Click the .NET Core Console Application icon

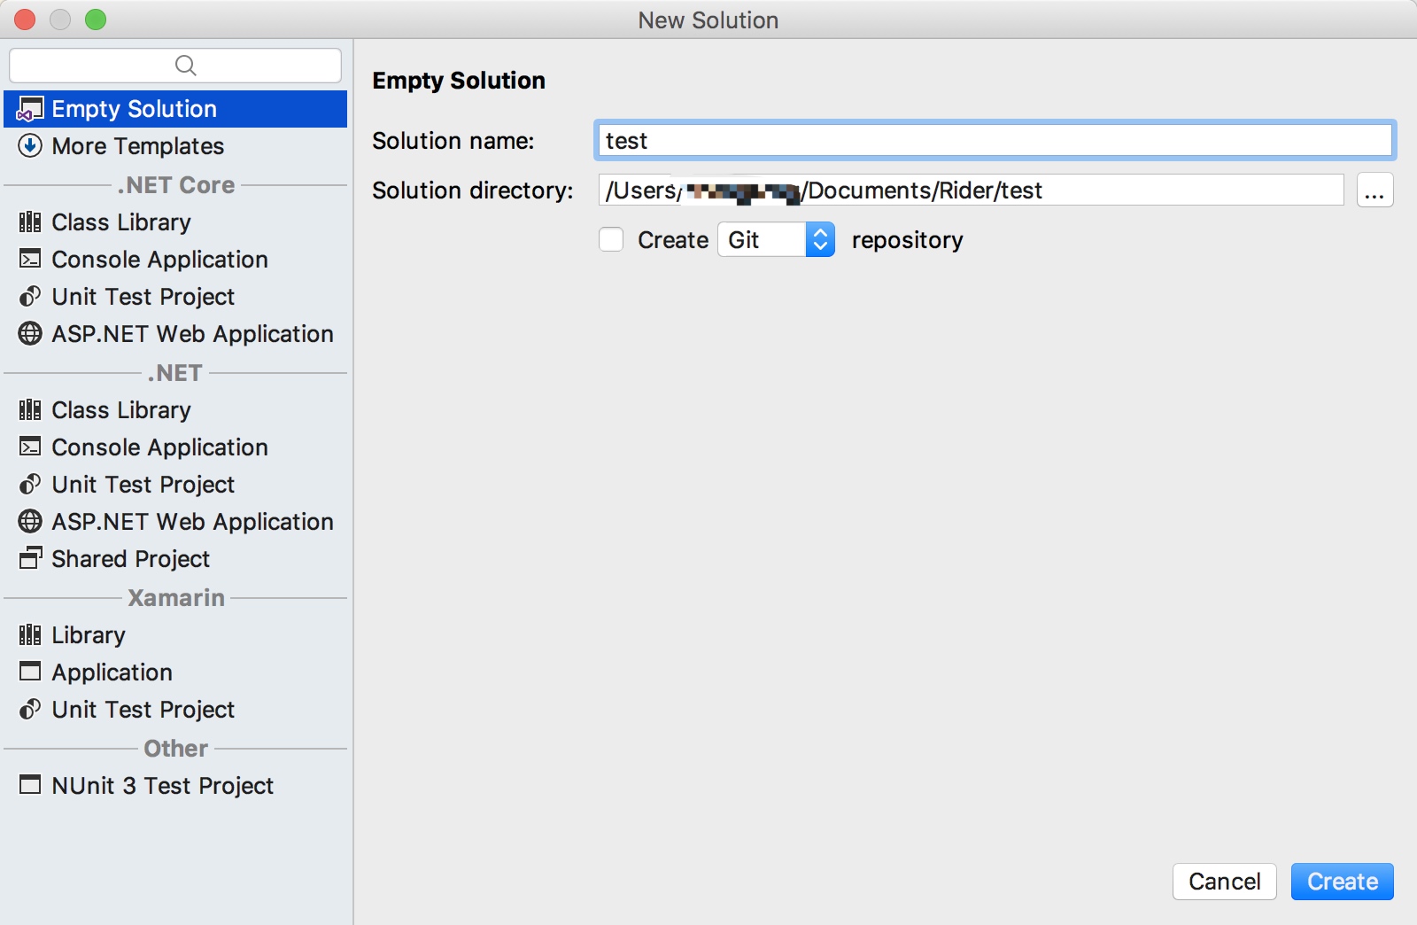pos(30,260)
